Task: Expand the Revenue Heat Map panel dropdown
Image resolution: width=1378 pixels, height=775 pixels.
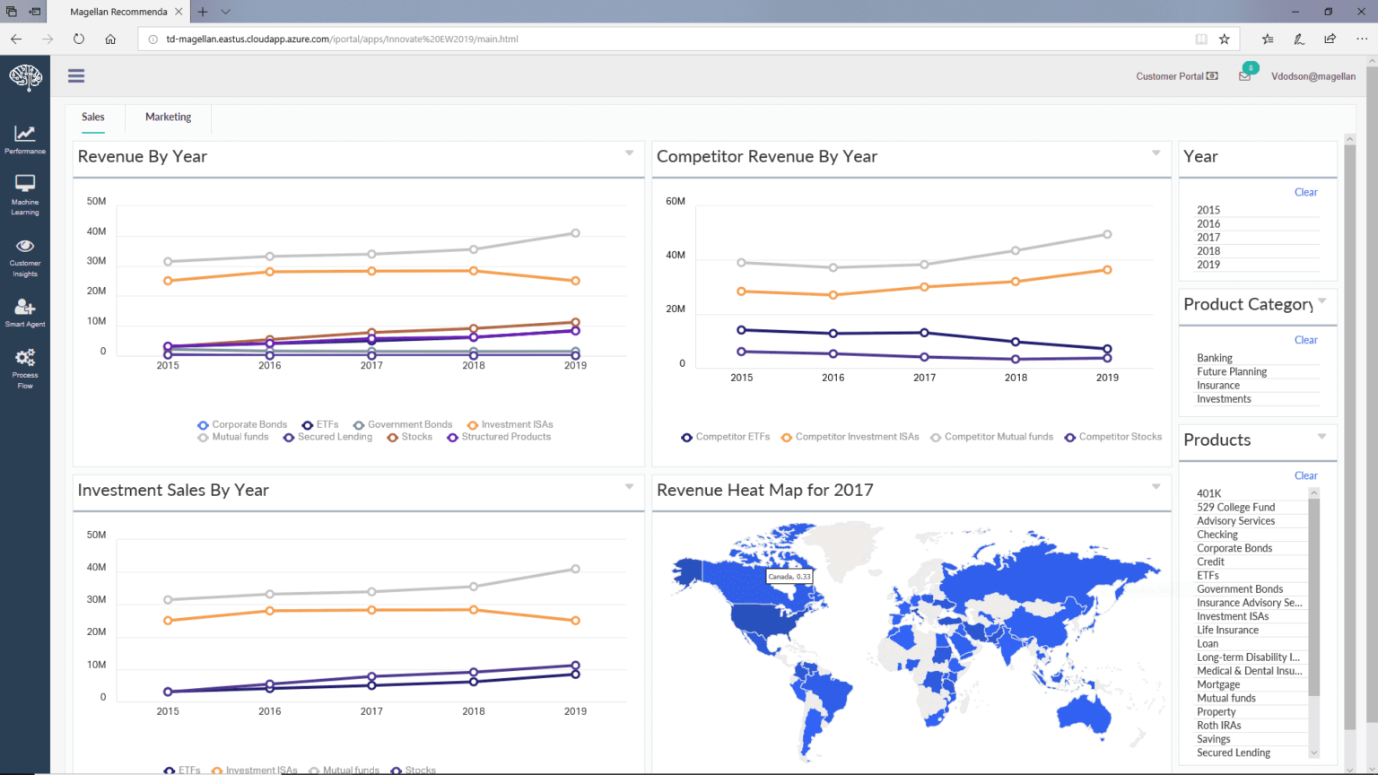Action: coord(1155,486)
